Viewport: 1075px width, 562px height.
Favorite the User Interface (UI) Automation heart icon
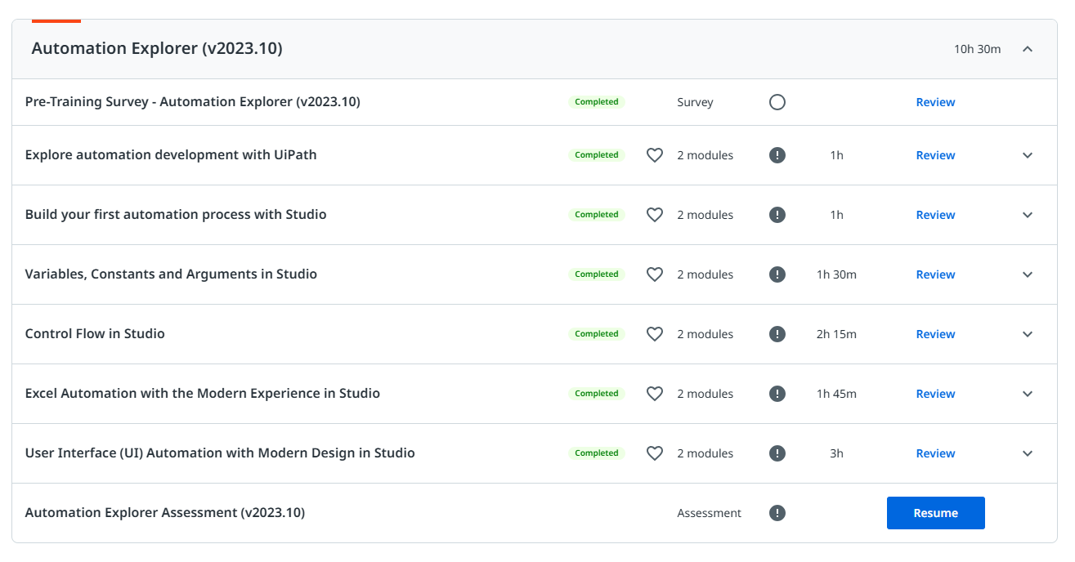[655, 453]
